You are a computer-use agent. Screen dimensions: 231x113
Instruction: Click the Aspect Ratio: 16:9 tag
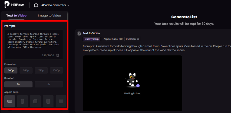[x=113, y=39]
